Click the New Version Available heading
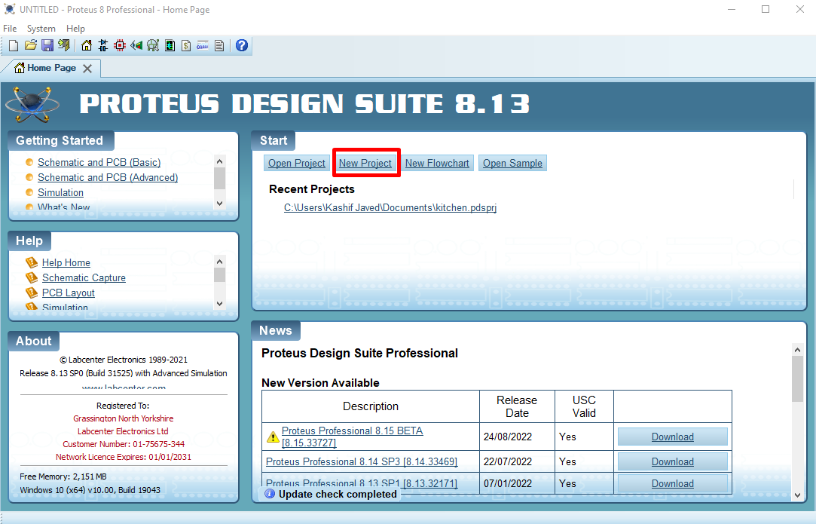The width and height of the screenshot is (816, 524). coord(320,383)
